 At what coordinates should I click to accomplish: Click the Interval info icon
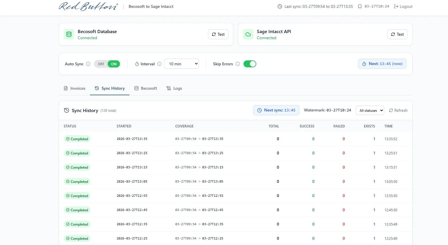pyautogui.click(x=159, y=64)
